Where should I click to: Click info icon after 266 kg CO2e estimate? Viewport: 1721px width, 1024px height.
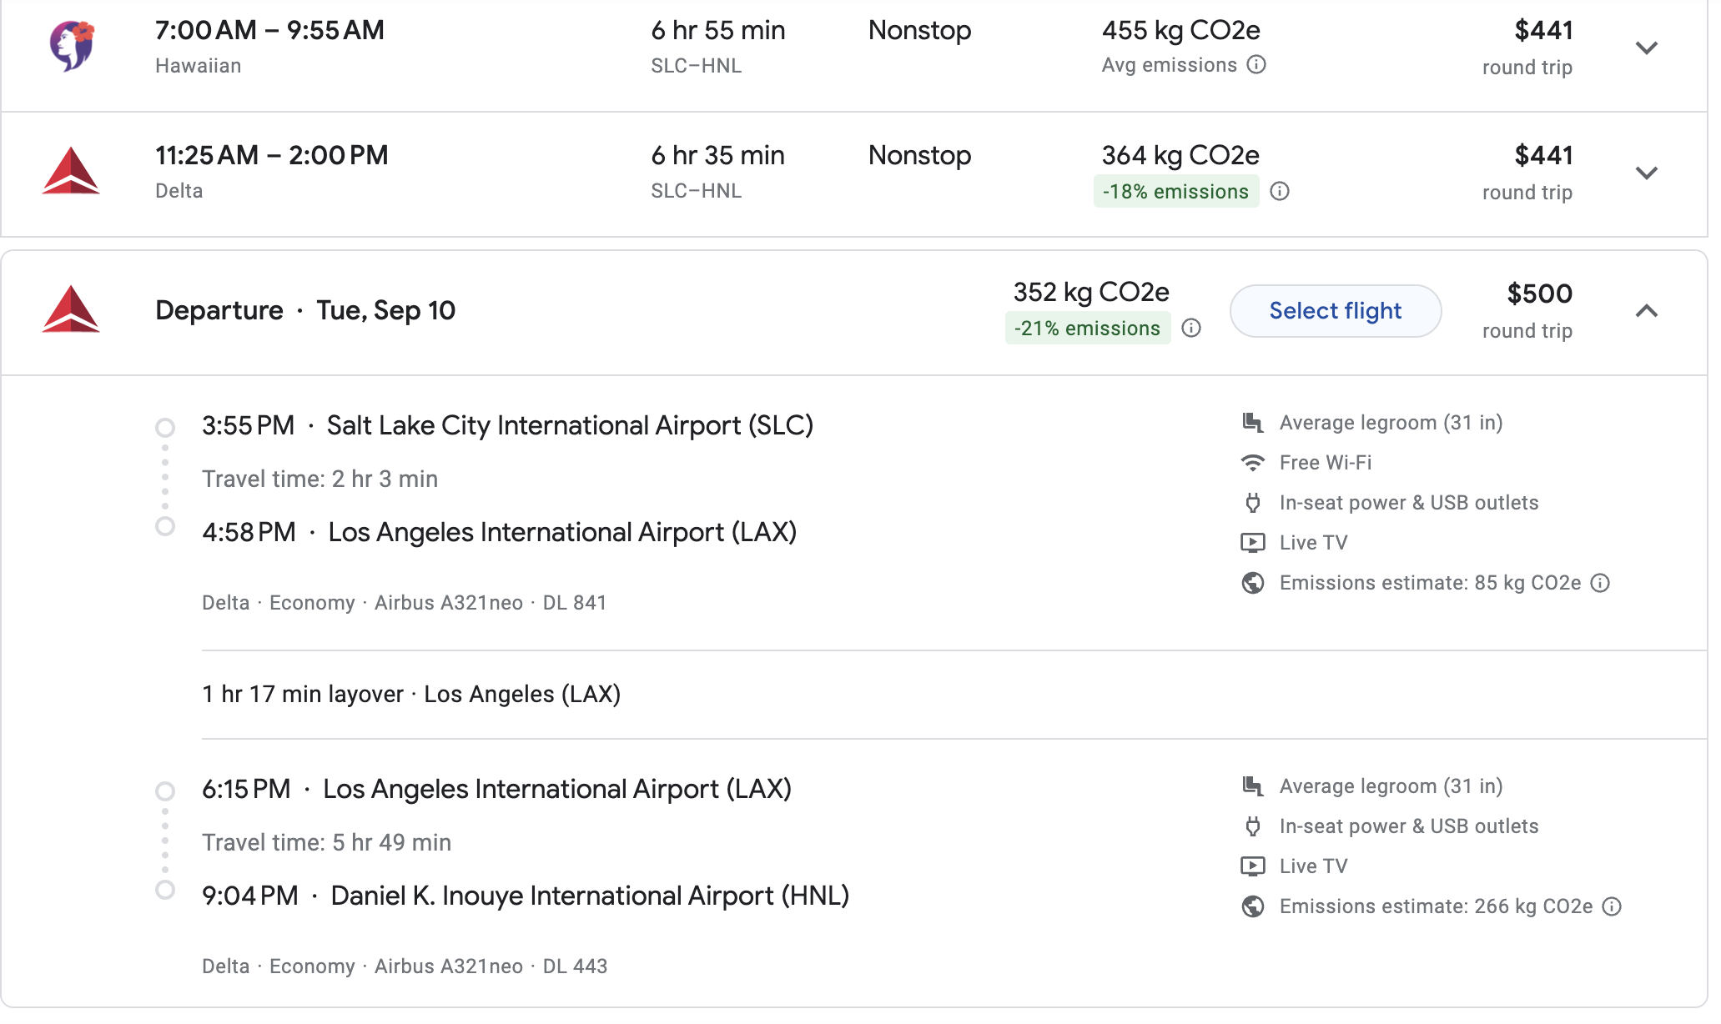point(1612,906)
